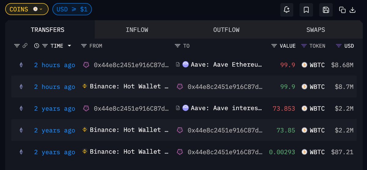Viewport: 367px width, 170px height.
Task: Switch to the SWAPS tab
Action: point(316,30)
